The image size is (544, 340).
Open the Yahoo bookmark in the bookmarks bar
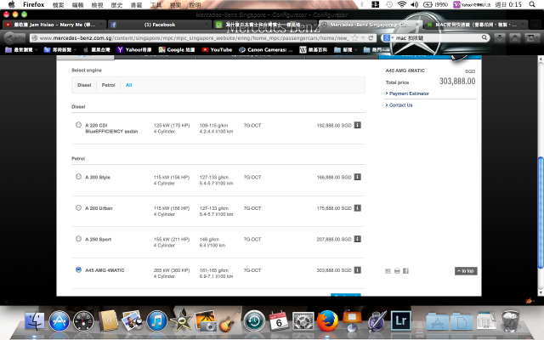pyautogui.click(x=134, y=49)
